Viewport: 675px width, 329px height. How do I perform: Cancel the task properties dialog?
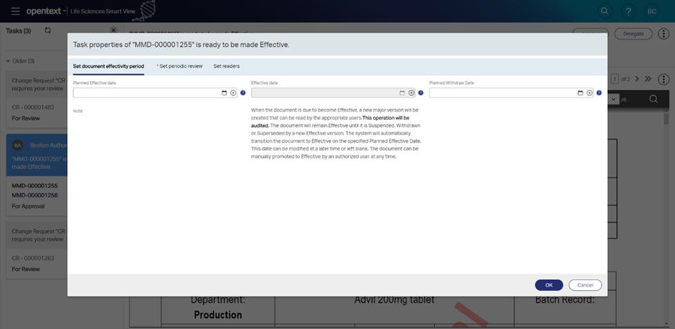pos(585,285)
